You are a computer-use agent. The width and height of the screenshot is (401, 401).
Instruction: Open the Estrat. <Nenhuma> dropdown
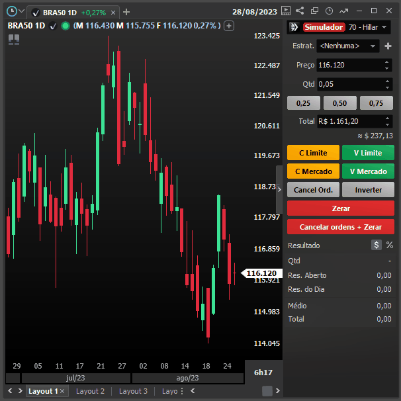pos(347,46)
